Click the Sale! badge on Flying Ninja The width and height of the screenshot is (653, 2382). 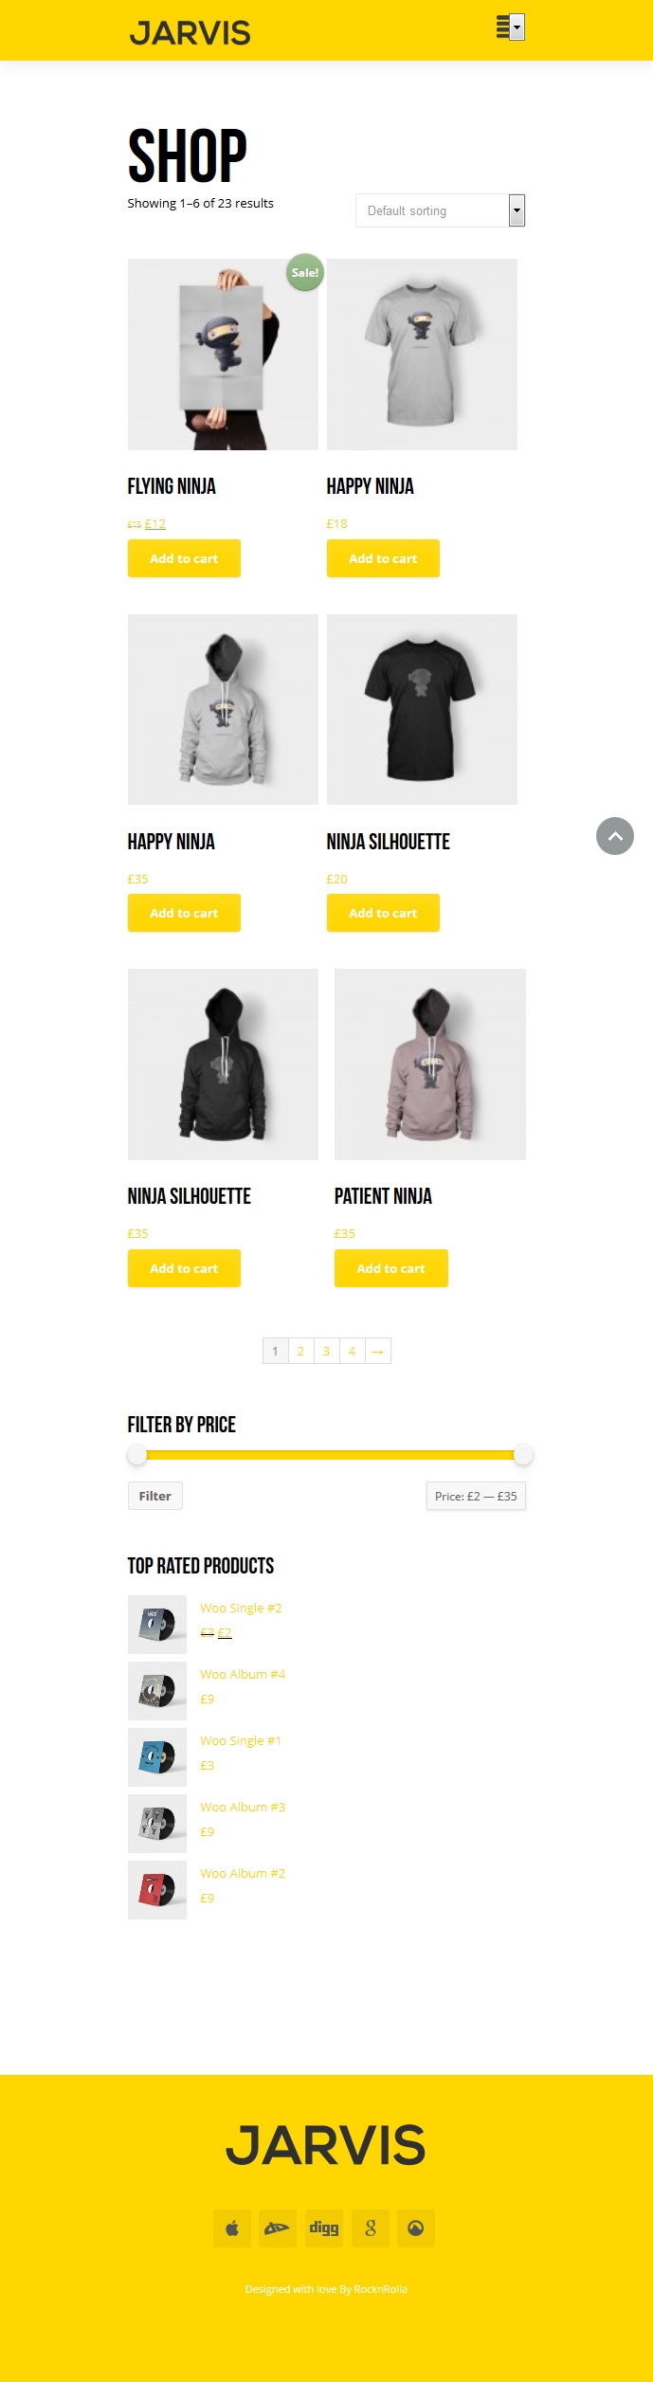(x=305, y=272)
